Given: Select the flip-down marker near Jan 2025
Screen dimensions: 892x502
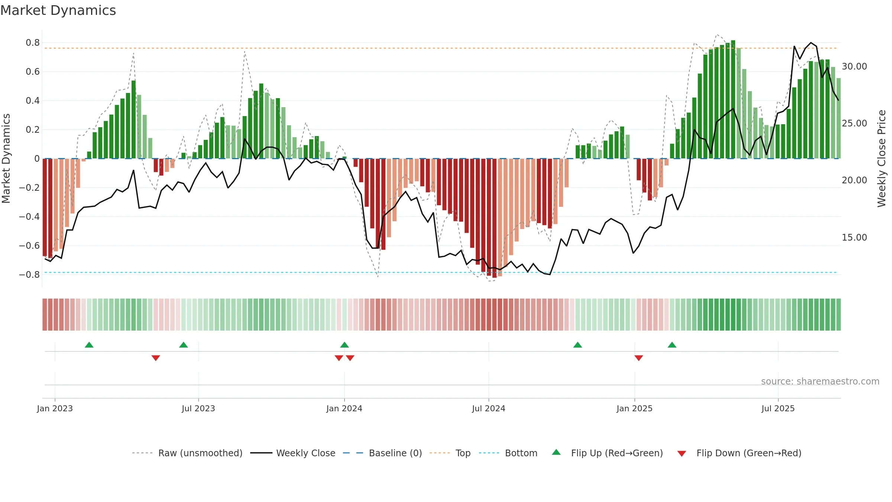Looking at the screenshot, I should [639, 358].
